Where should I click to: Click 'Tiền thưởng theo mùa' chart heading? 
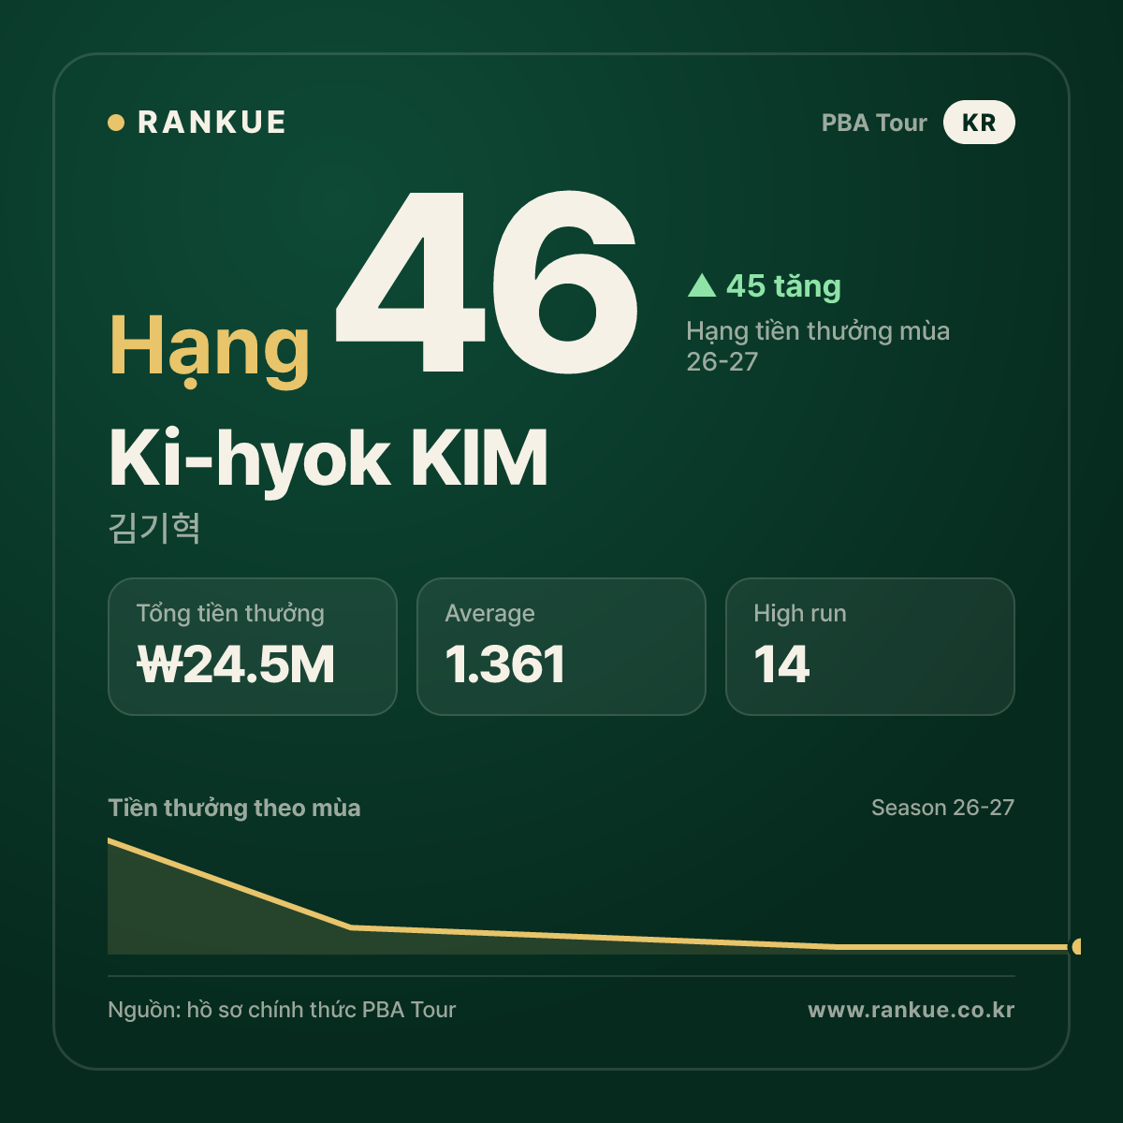234,808
